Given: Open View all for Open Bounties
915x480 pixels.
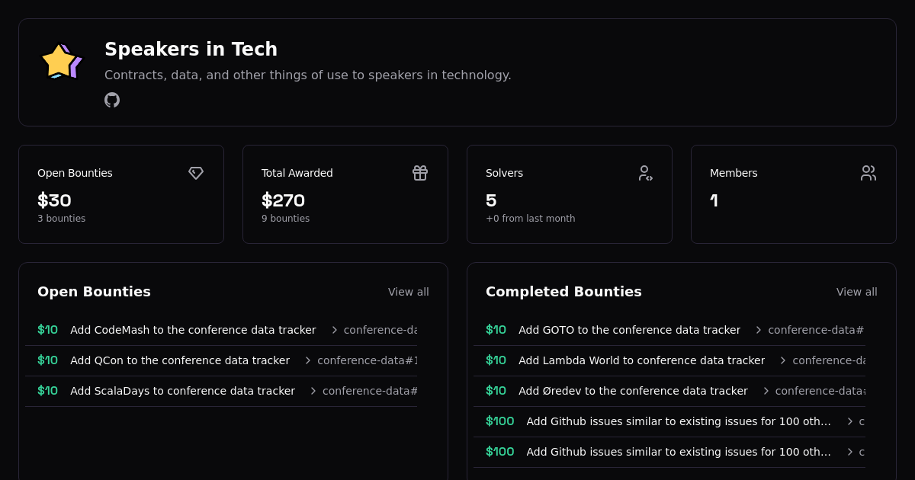Looking at the screenshot, I should tap(409, 292).
